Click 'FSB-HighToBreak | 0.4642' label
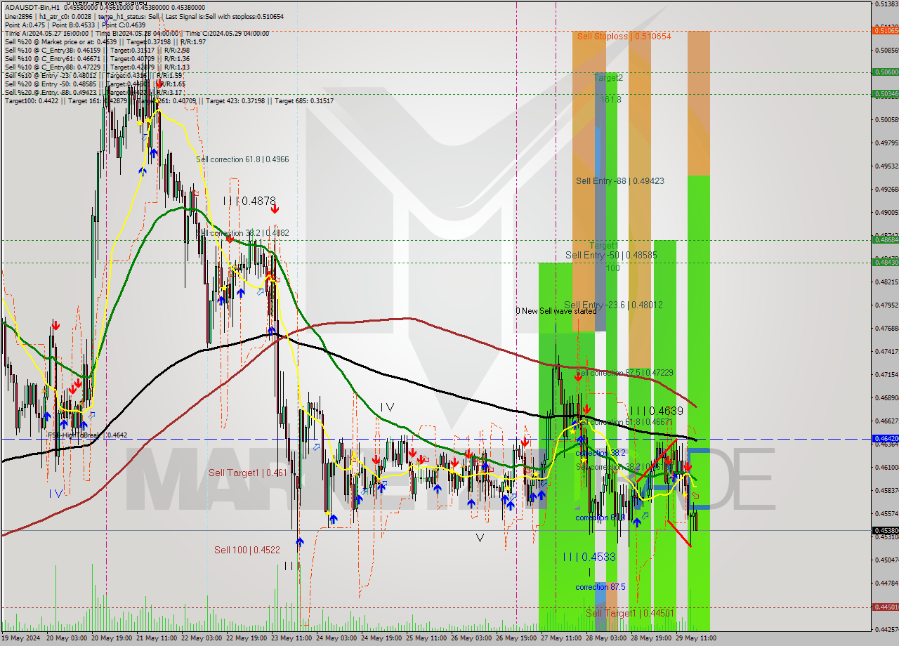This screenshot has height=646, width=899. click(87, 435)
